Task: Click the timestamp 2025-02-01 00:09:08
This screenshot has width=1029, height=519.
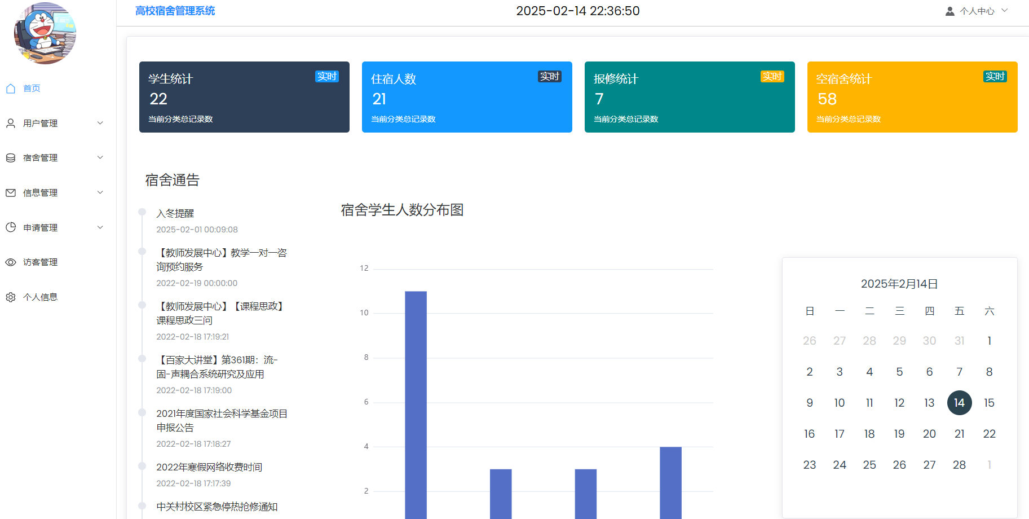Action: pos(197,230)
